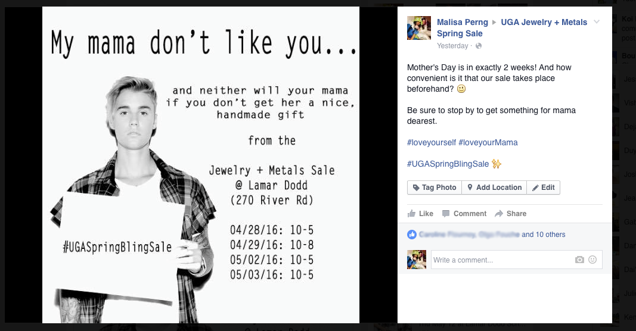This screenshot has height=331, width=636.
Task: Click the Yesterday timestamp link
Action: coord(452,46)
